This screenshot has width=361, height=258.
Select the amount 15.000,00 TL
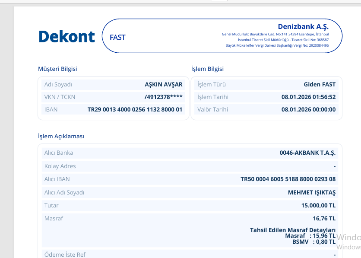(318, 205)
